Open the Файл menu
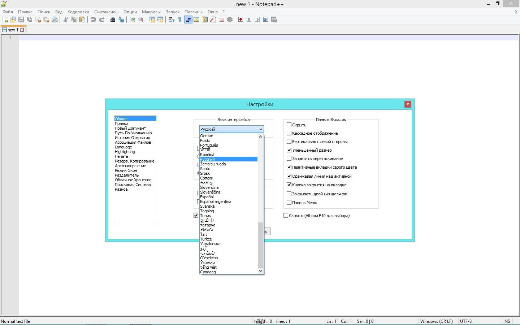This screenshot has width=520, height=325. pos(8,12)
